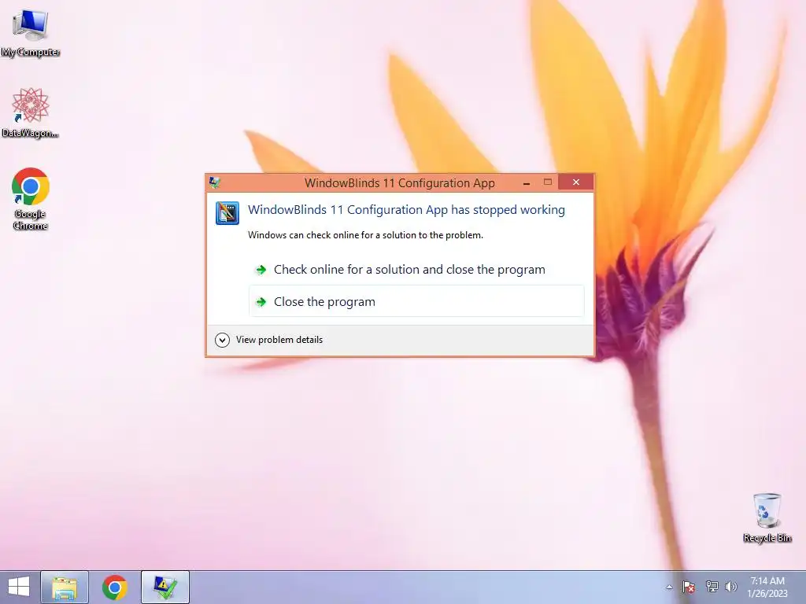Open the Action Center flag icon

[x=689, y=587]
